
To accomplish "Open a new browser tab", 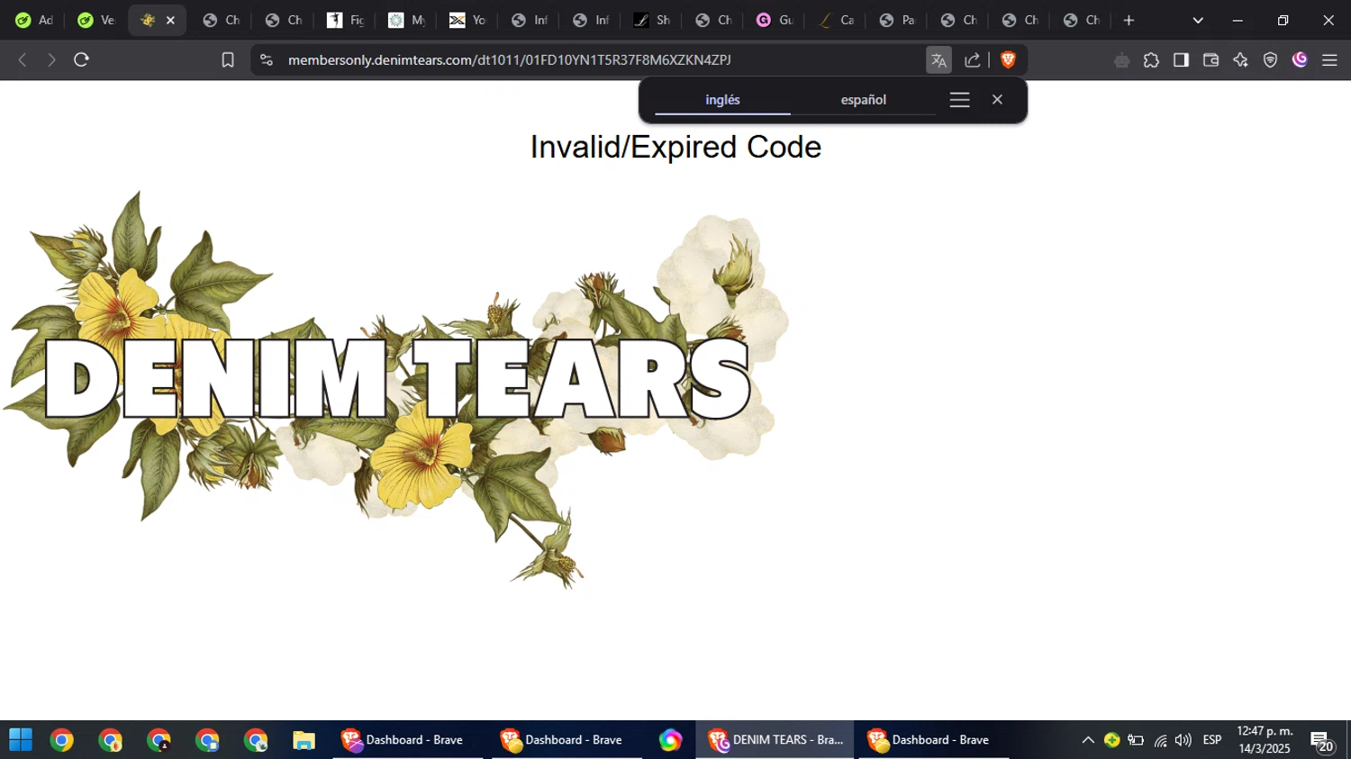I will point(1129,20).
